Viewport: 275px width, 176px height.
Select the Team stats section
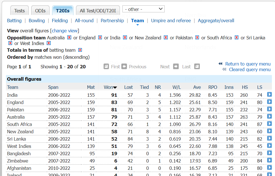137,21
